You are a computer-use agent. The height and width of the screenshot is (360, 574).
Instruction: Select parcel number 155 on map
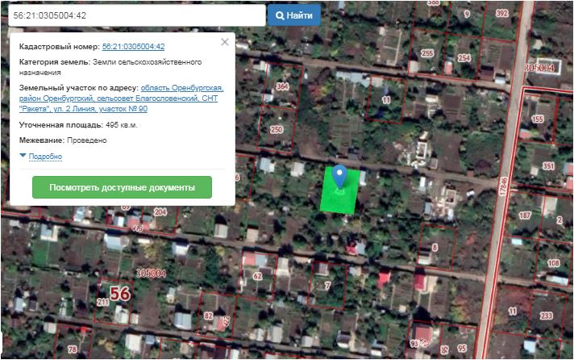pyautogui.click(x=538, y=119)
